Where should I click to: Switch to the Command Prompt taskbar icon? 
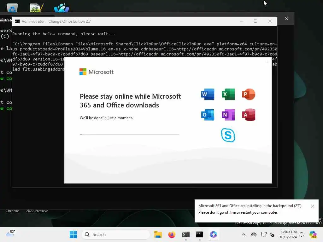pyautogui.click(x=199, y=234)
